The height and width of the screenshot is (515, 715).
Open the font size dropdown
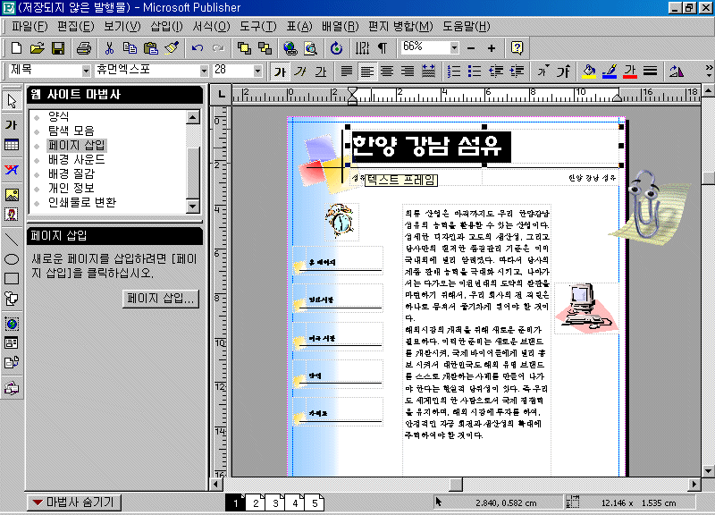pyautogui.click(x=257, y=71)
